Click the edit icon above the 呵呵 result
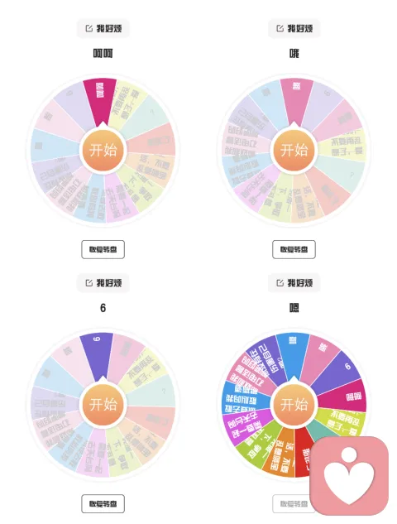 (x=88, y=28)
